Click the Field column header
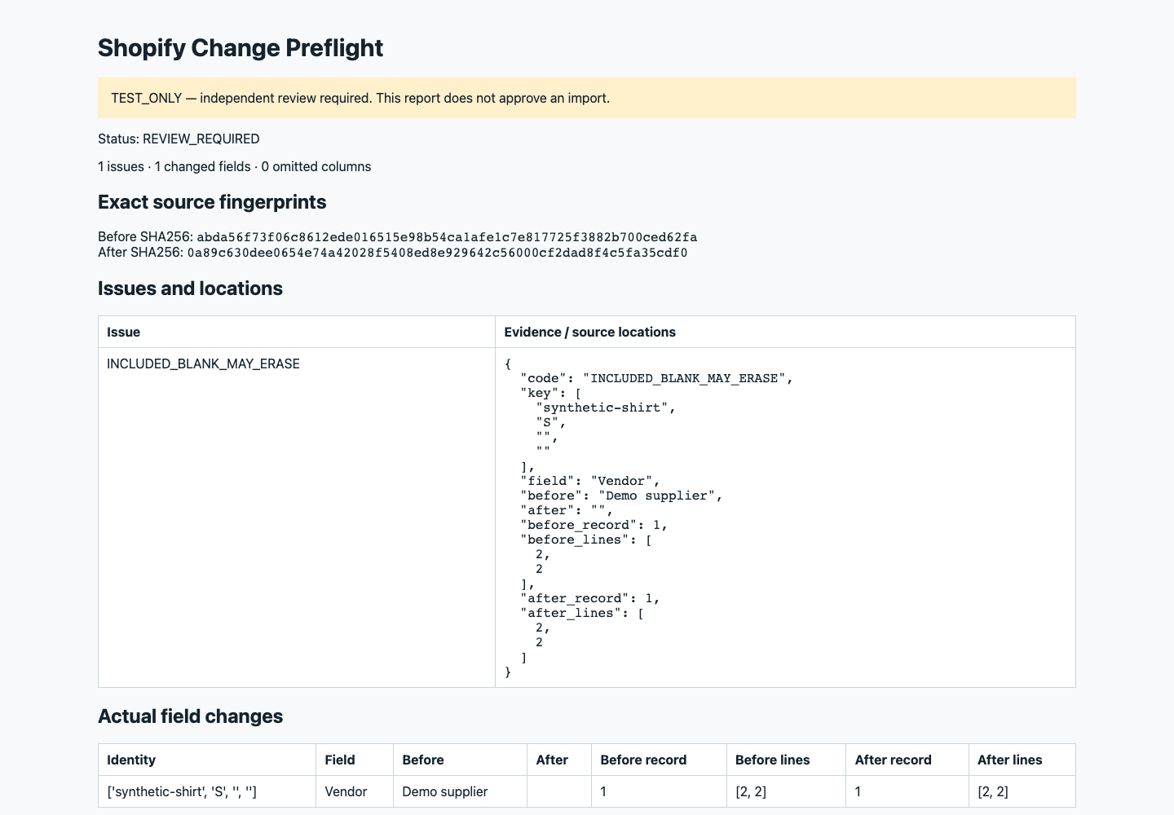The width and height of the screenshot is (1174, 815). pyautogui.click(x=355, y=760)
